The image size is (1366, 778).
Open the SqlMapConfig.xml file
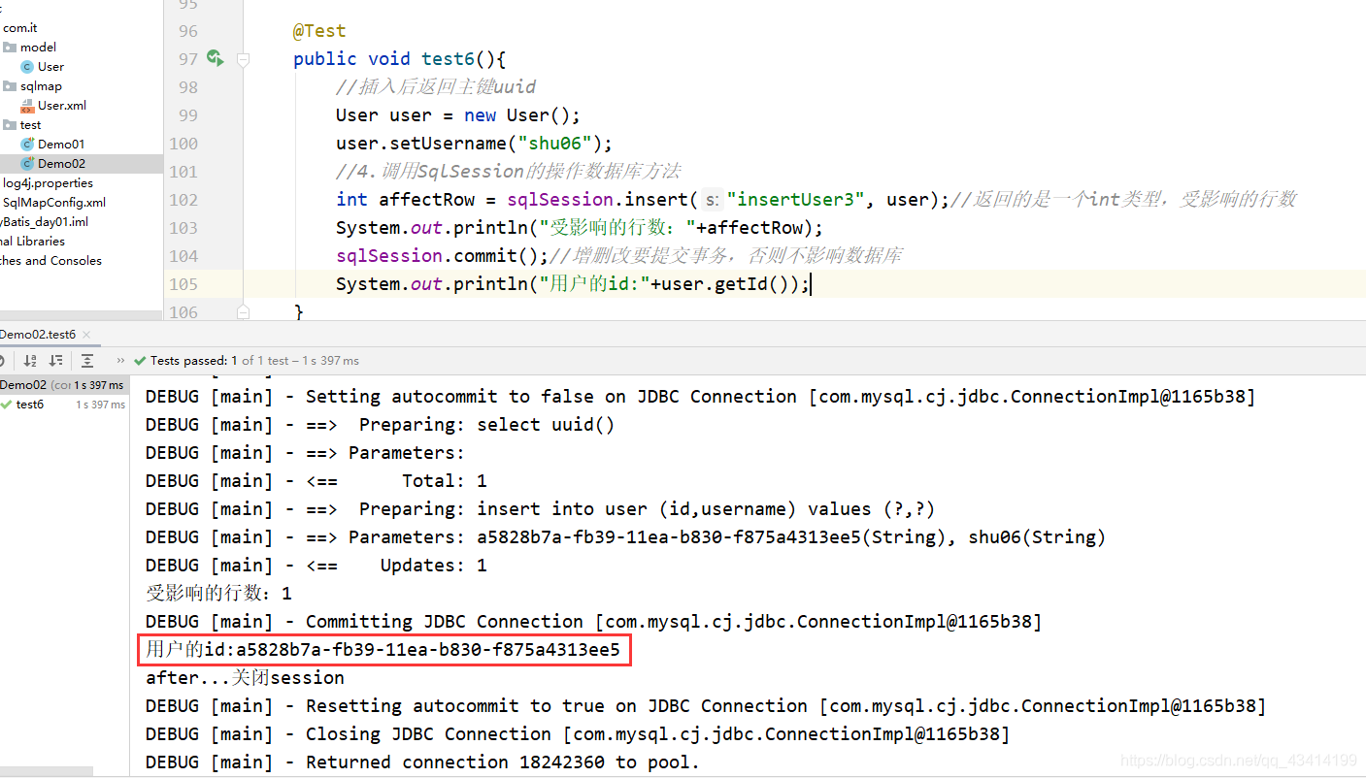[54, 203]
